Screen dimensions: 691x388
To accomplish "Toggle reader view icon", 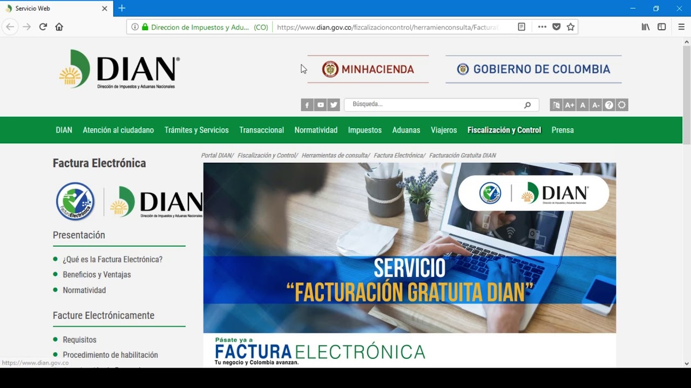I will [521, 27].
